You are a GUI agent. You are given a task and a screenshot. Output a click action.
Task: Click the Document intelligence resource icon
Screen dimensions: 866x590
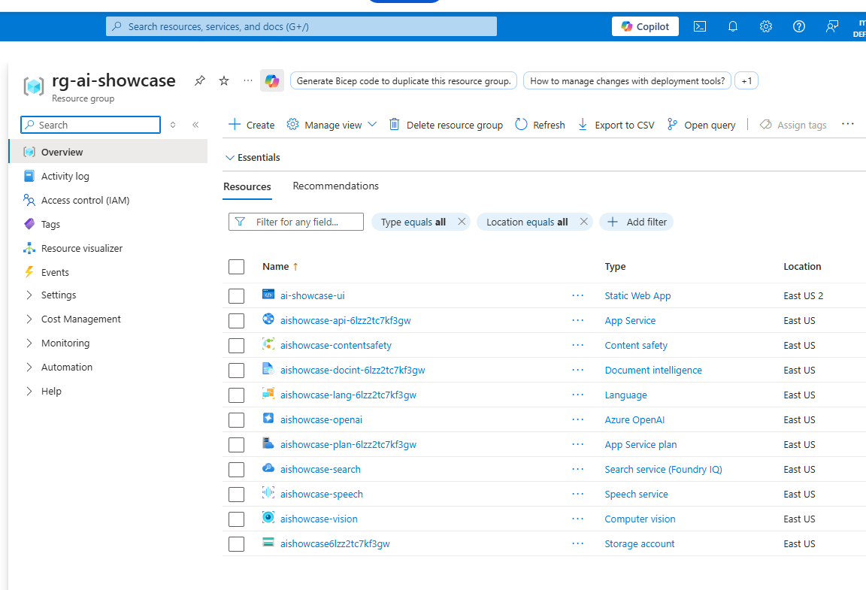pyautogui.click(x=268, y=369)
